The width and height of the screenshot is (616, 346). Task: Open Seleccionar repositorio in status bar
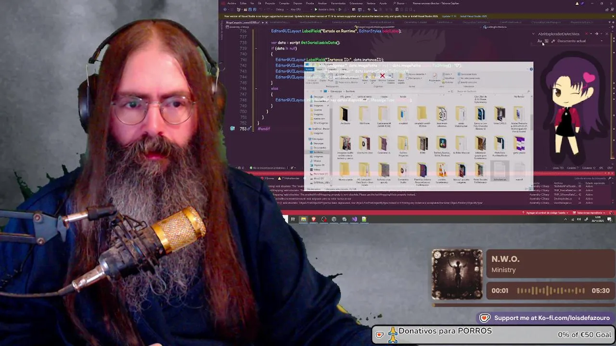(x=589, y=213)
